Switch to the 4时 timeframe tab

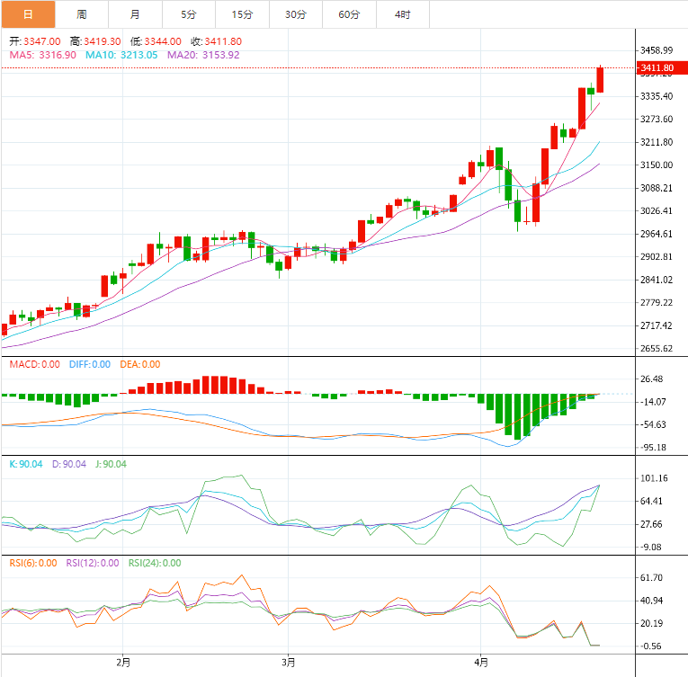(403, 14)
